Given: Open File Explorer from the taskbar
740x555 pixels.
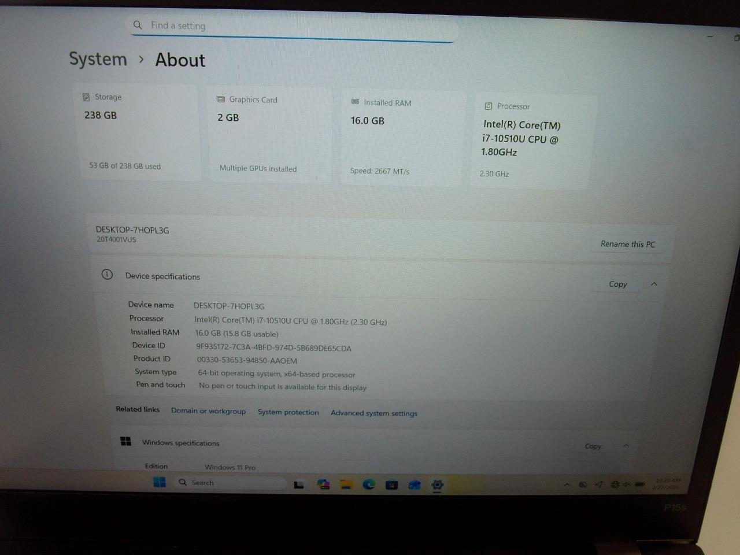Looking at the screenshot, I should tap(346, 484).
